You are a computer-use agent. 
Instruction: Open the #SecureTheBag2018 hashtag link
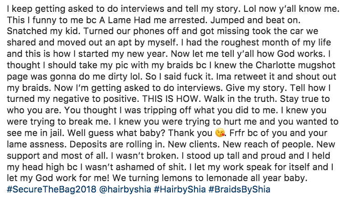click(x=52, y=189)
